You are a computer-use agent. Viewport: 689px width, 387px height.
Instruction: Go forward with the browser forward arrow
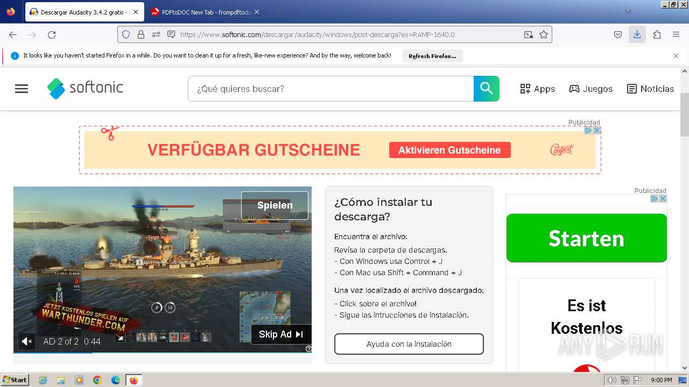point(32,34)
